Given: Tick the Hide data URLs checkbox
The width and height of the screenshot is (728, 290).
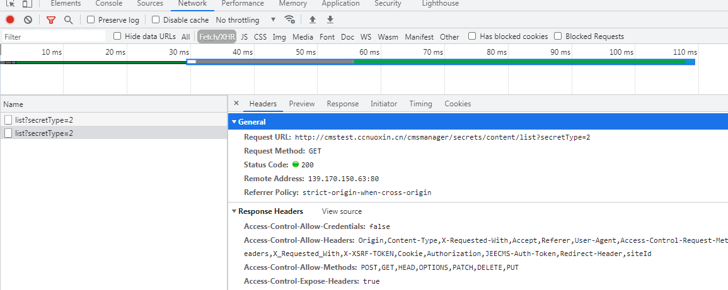Looking at the screenshot, I should pos(117,36).
